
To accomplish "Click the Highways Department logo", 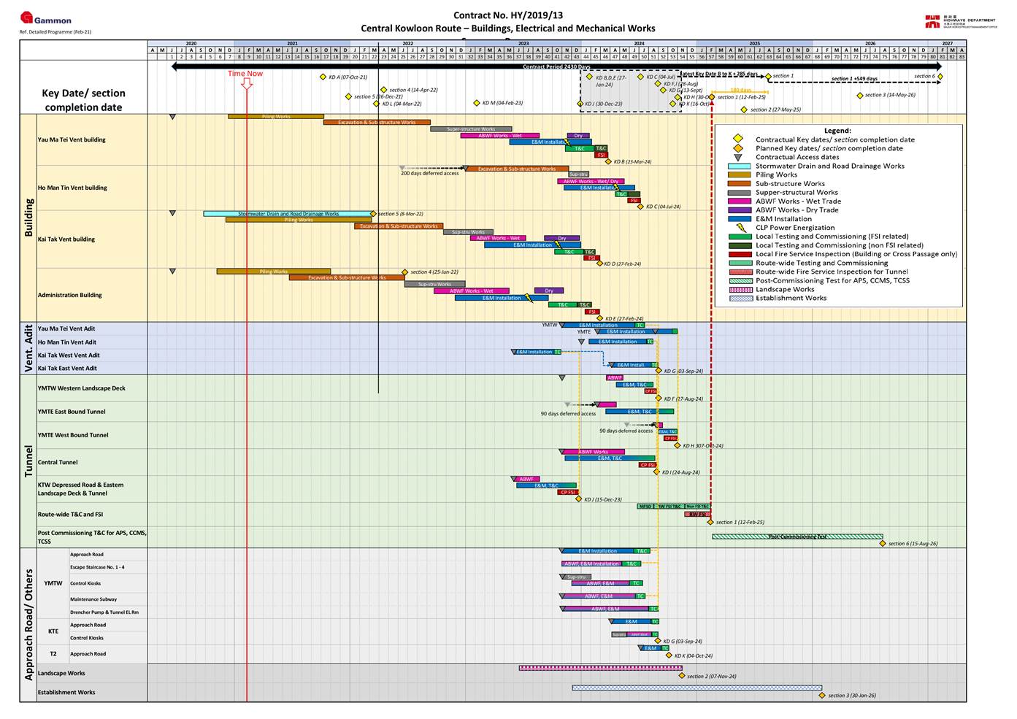I will [x=959, y=21].
